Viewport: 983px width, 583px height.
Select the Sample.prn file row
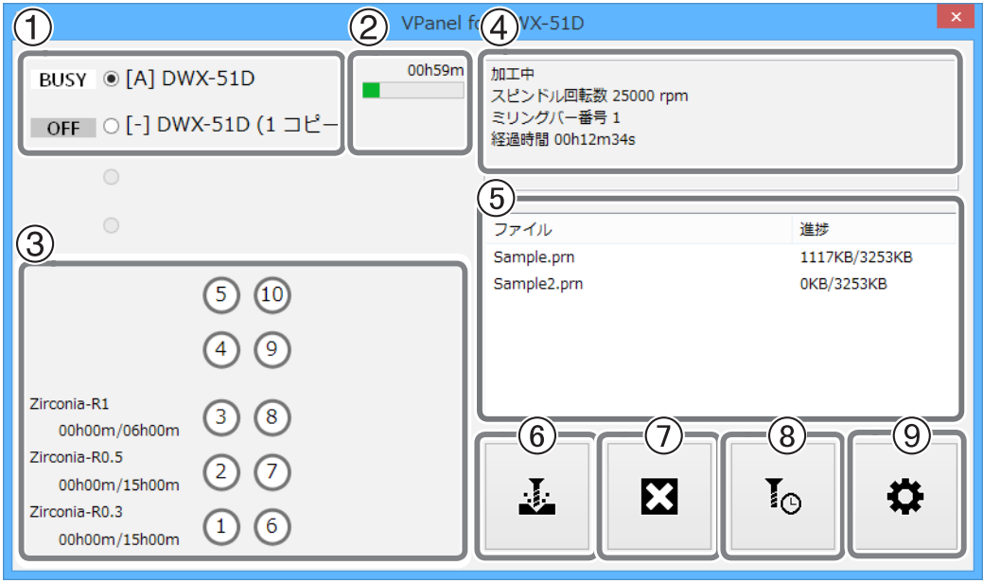coord(721,257)
